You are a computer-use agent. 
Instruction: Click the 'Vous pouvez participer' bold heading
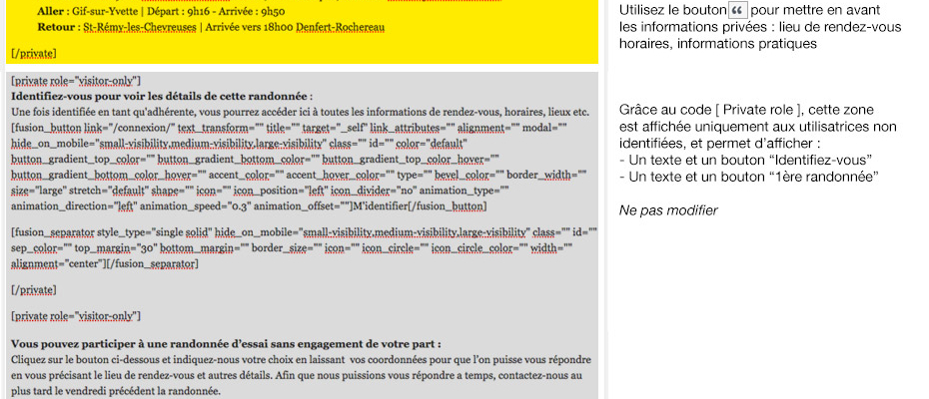[x=226, y=343]
